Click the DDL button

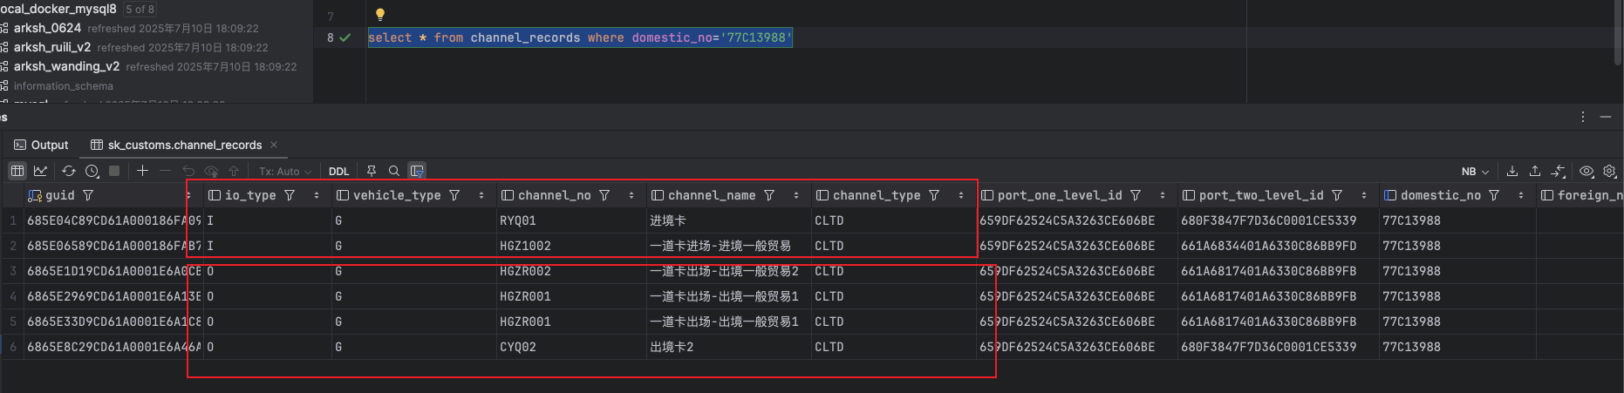pyautogui.click(x=338, y=172)
